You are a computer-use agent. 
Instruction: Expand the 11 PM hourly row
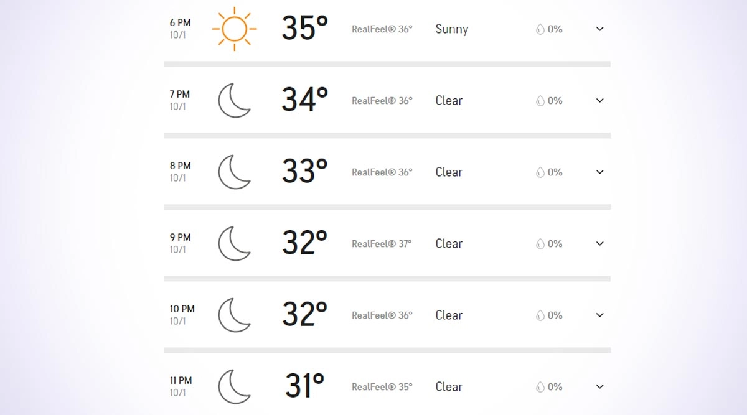(599, 386)
